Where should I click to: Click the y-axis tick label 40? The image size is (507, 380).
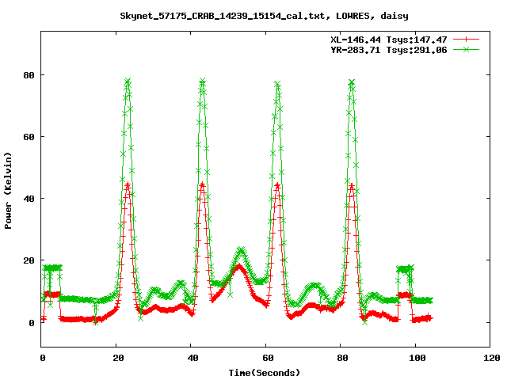click(29, 199)
